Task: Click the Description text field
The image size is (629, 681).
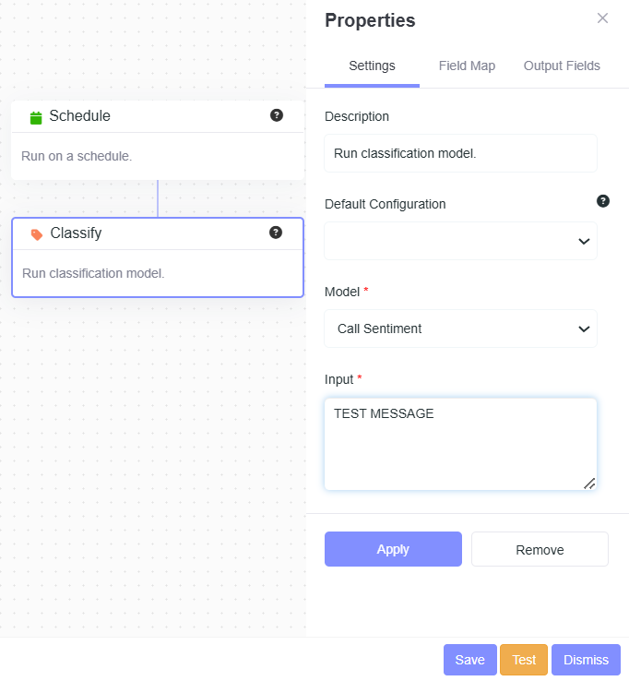Action: point(460,153)
